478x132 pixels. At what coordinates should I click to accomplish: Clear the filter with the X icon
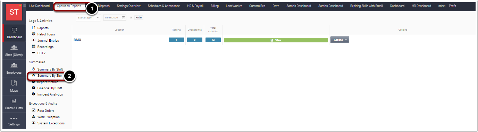[131, 17]
